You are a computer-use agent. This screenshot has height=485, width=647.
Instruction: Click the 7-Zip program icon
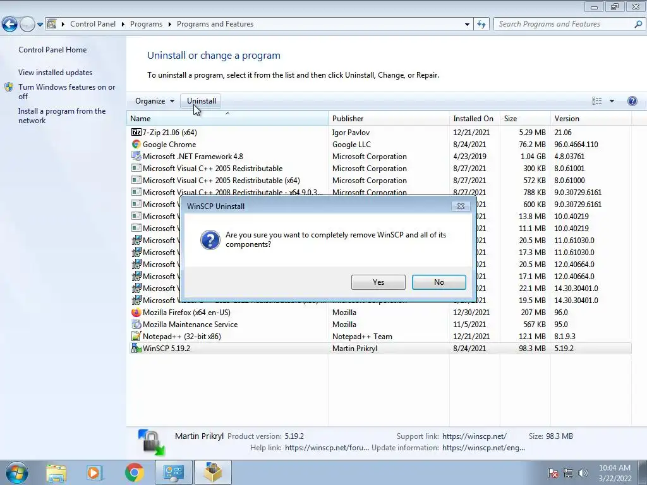[x=136, y=132]
